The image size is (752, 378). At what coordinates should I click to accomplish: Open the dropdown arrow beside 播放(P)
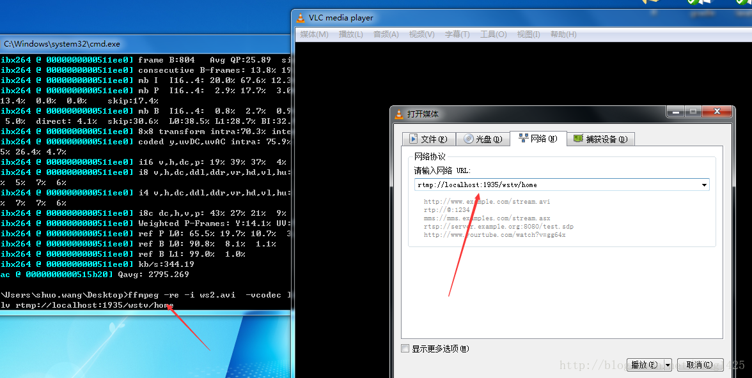pos(667,365)
